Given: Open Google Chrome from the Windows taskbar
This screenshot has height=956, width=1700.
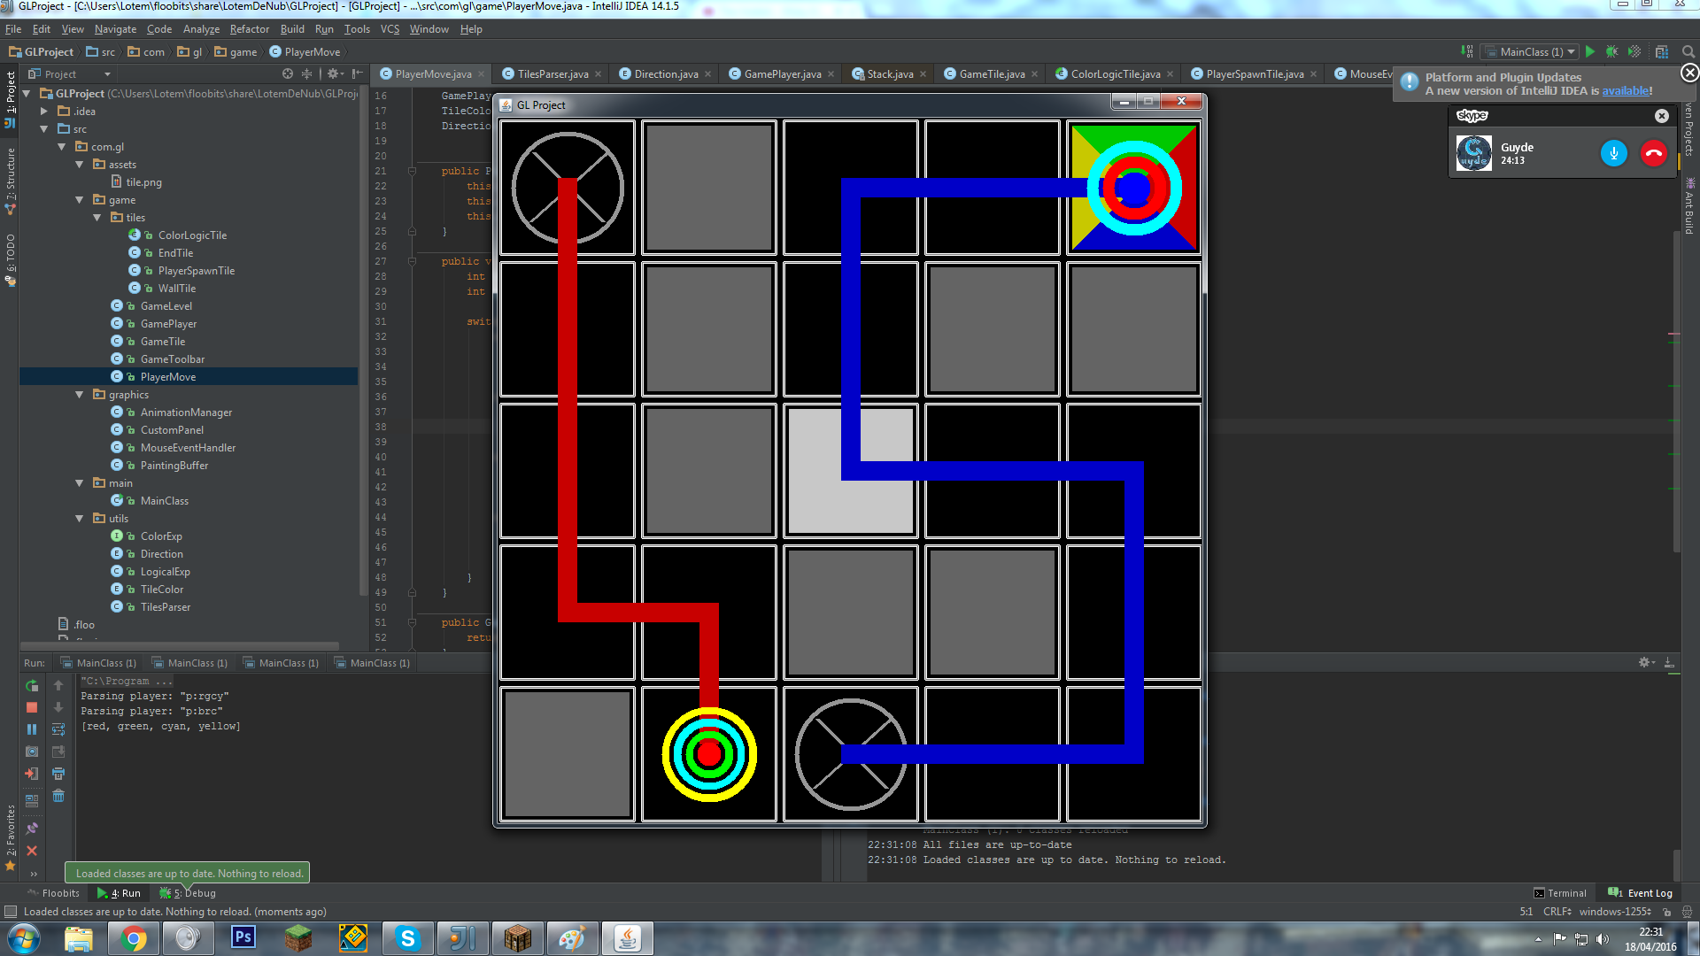Looking at the screenshot, I should pyautogui.click(x=134, y=938).
